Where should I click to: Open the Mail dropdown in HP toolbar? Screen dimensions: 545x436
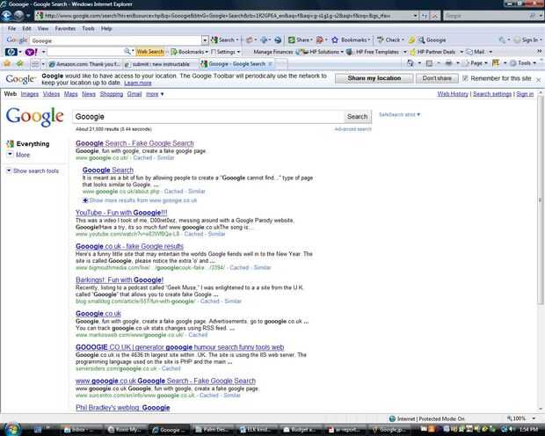pyautogui.click(x=479, y=52)
